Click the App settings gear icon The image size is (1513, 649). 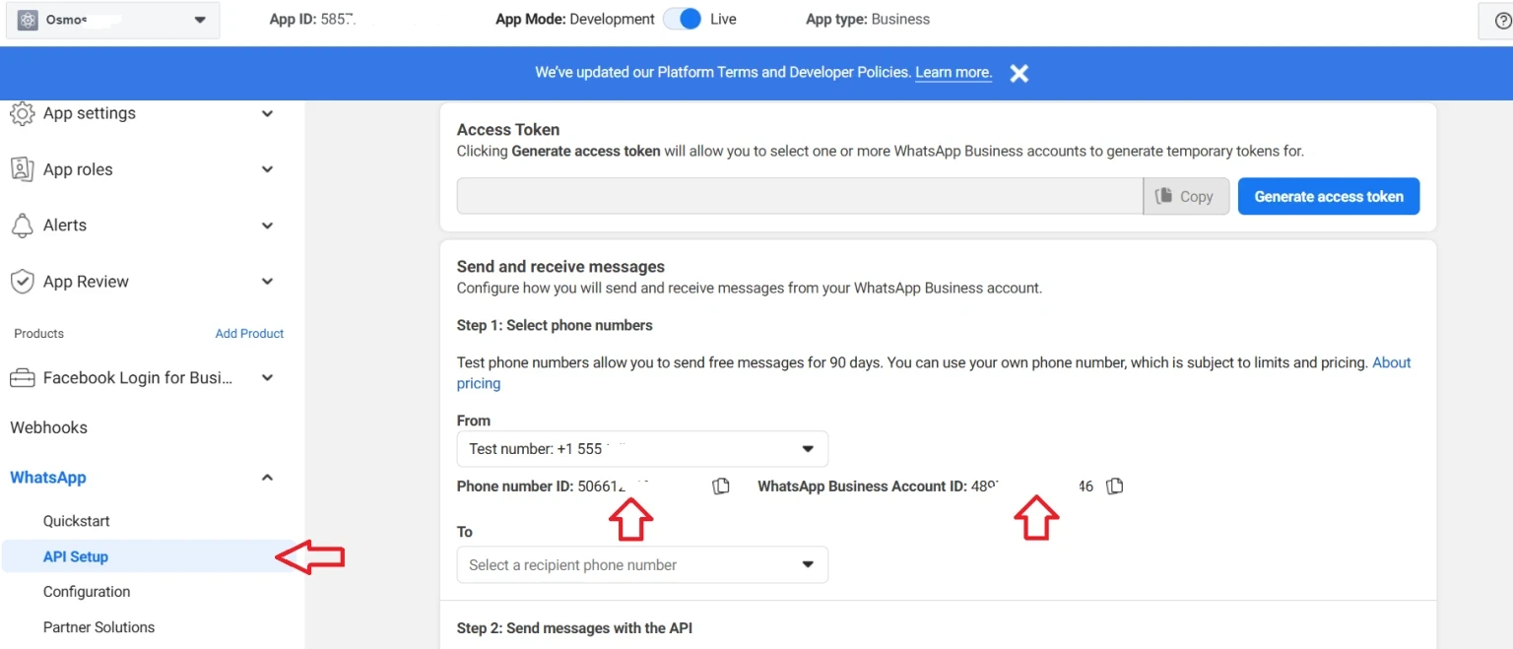tap(22, 113)
